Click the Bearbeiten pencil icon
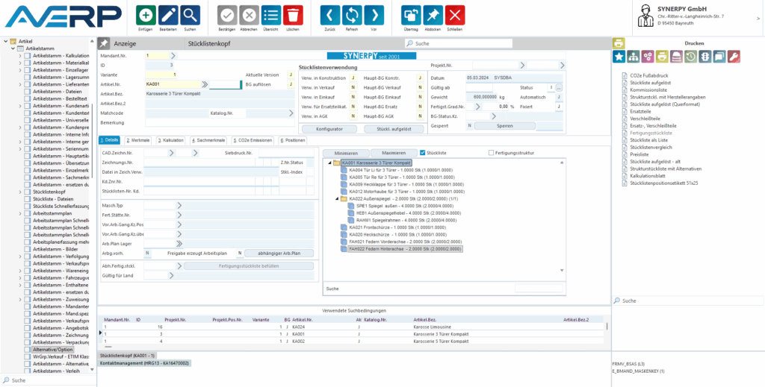 [168, 14]
